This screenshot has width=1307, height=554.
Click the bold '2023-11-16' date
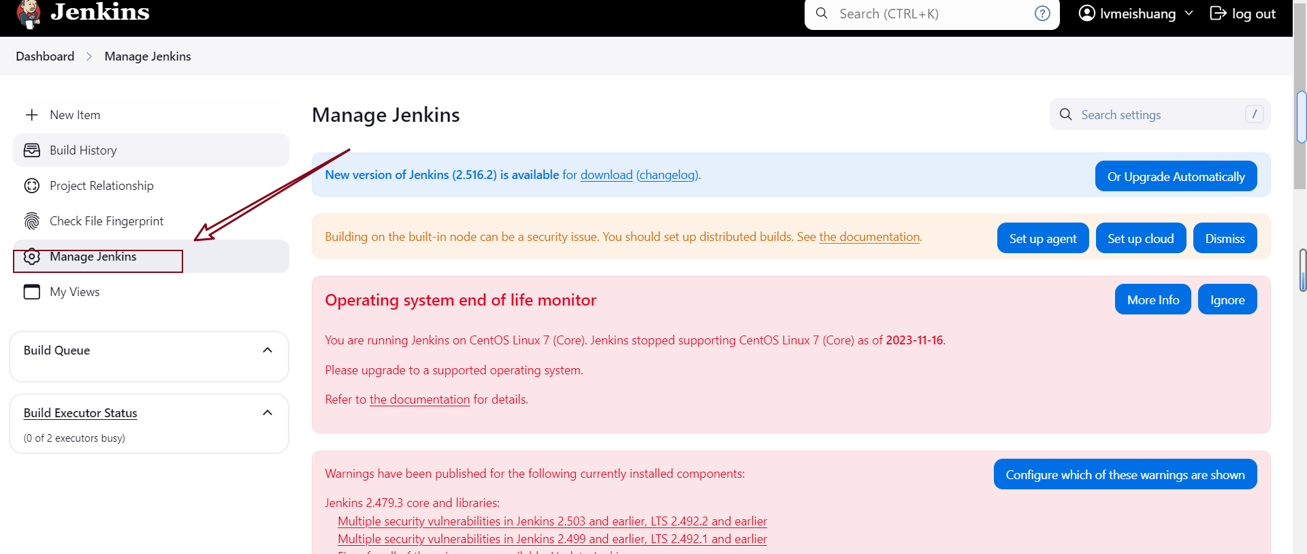[x=914, y=340]
